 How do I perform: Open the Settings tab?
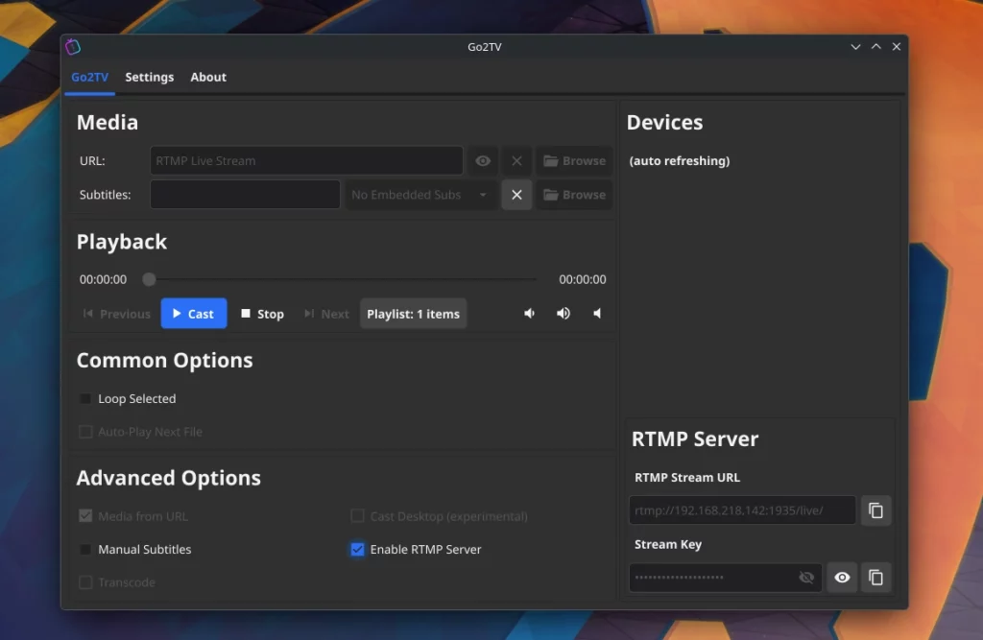point(149,77)
